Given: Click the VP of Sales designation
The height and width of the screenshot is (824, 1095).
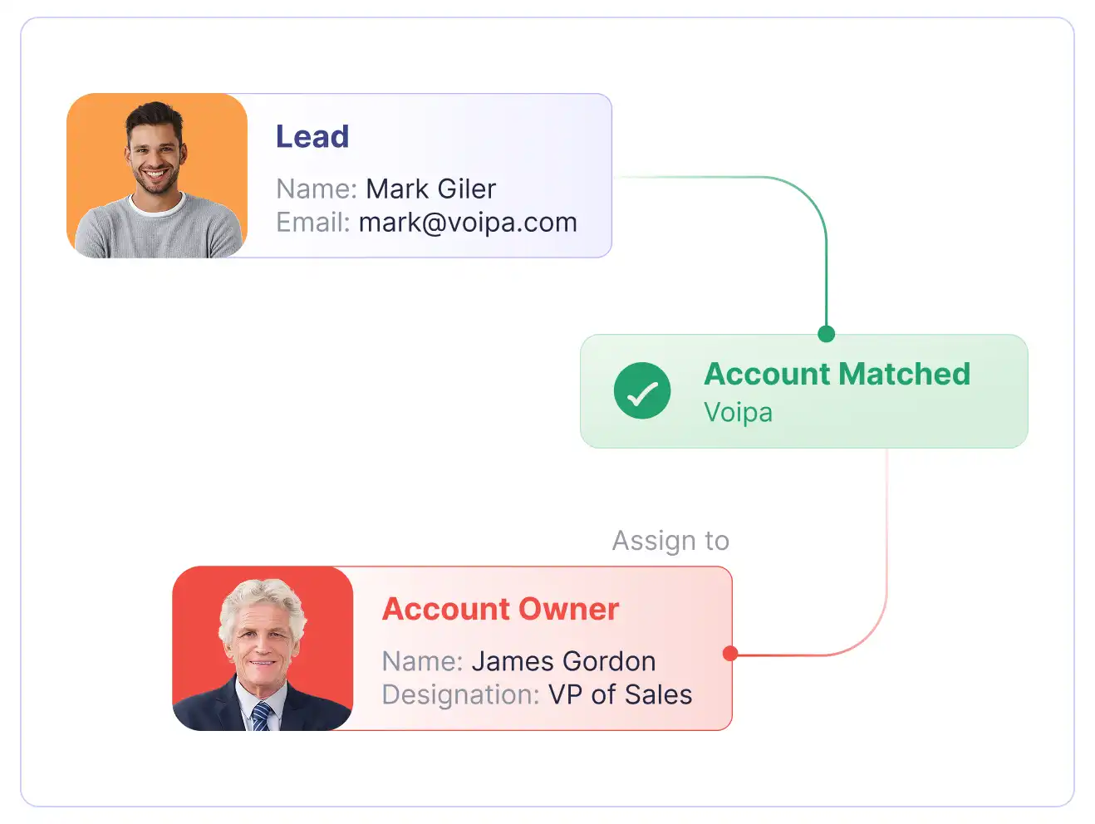Looking at the screenshot, I should point(620,694).
